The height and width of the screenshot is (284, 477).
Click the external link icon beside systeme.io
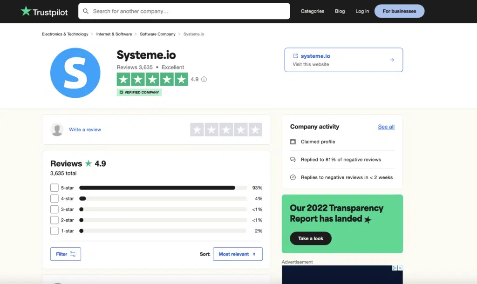(295, 56)
